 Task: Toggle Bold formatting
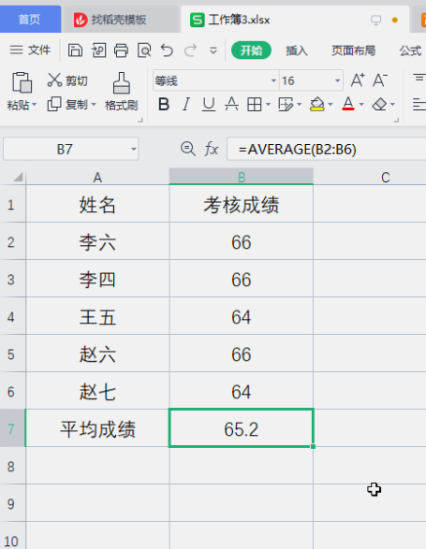coord(164,105)
